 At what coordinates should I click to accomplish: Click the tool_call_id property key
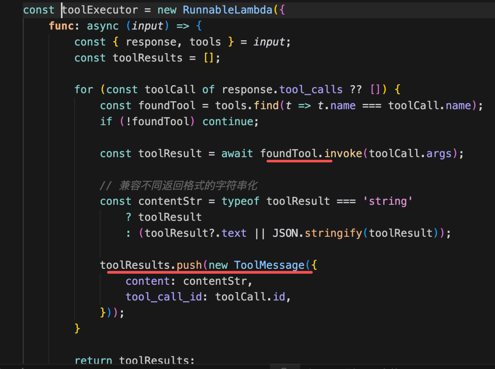pos(164,297)
